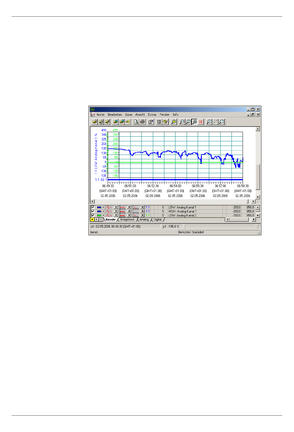Click the toolbar's second folder icon

point(101,122)
